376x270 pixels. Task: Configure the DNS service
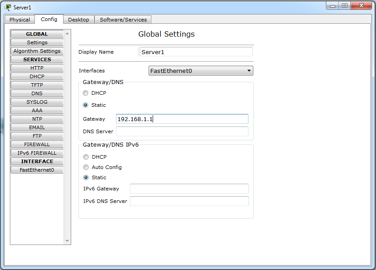37,93
